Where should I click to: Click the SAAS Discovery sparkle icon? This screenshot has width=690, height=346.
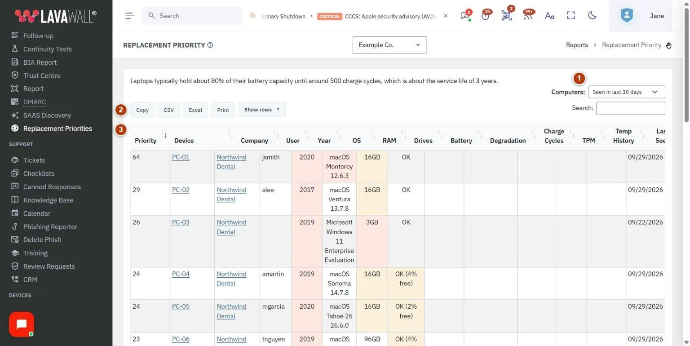pyautogui.click(x=15, y=115)
